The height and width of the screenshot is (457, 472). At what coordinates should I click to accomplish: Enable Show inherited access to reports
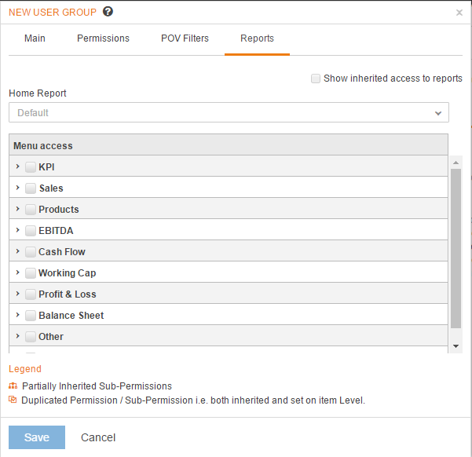(x=316, y=79)
